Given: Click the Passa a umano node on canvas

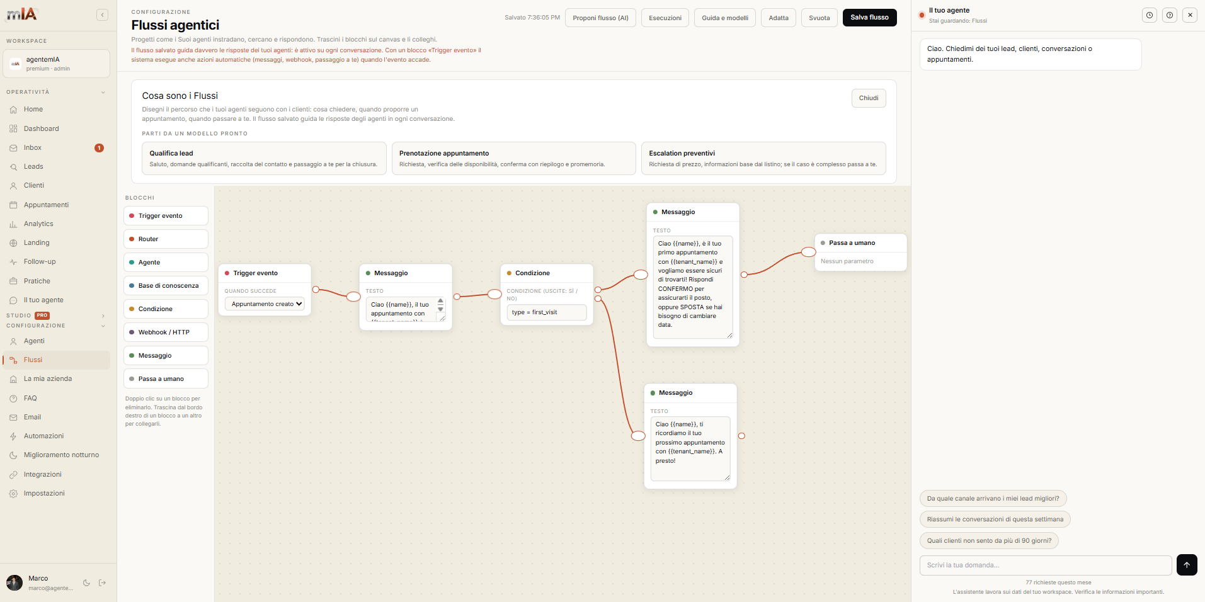Looking at the screenshot, I should tap(860, 253).
